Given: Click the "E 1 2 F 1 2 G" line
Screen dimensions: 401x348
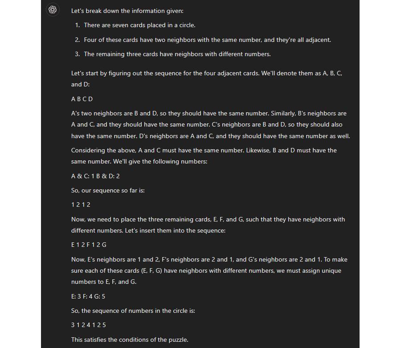Looking at the screenshot, I should [89, 245].
